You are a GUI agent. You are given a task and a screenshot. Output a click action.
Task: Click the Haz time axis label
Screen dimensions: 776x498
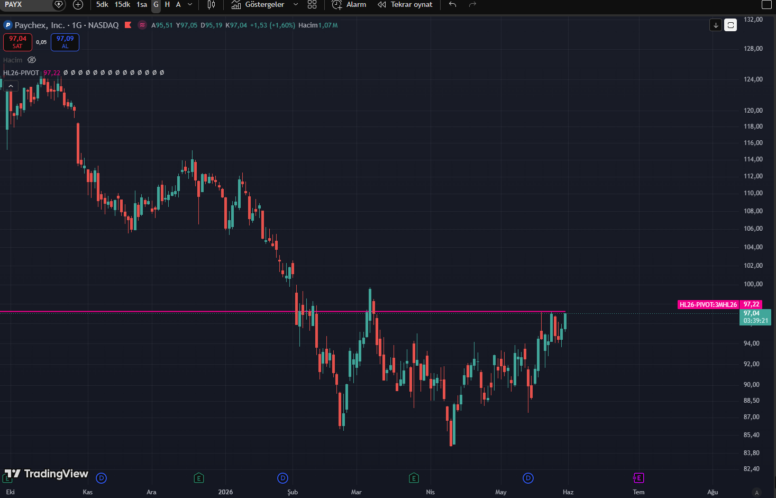[x=568, y=492]
